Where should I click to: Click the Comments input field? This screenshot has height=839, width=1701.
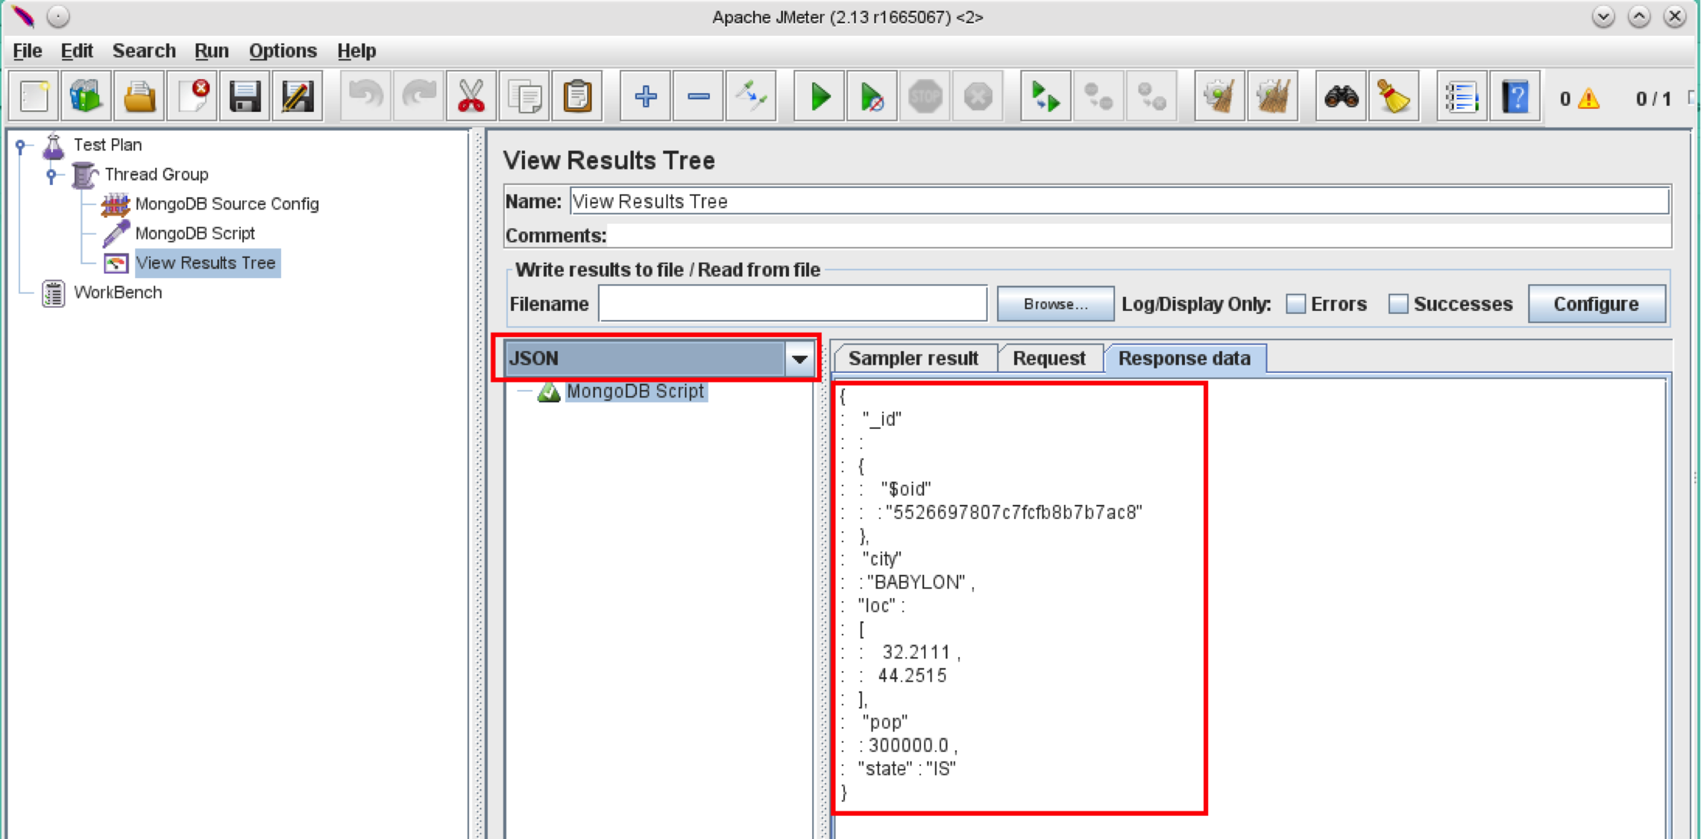click(1138, 236)
